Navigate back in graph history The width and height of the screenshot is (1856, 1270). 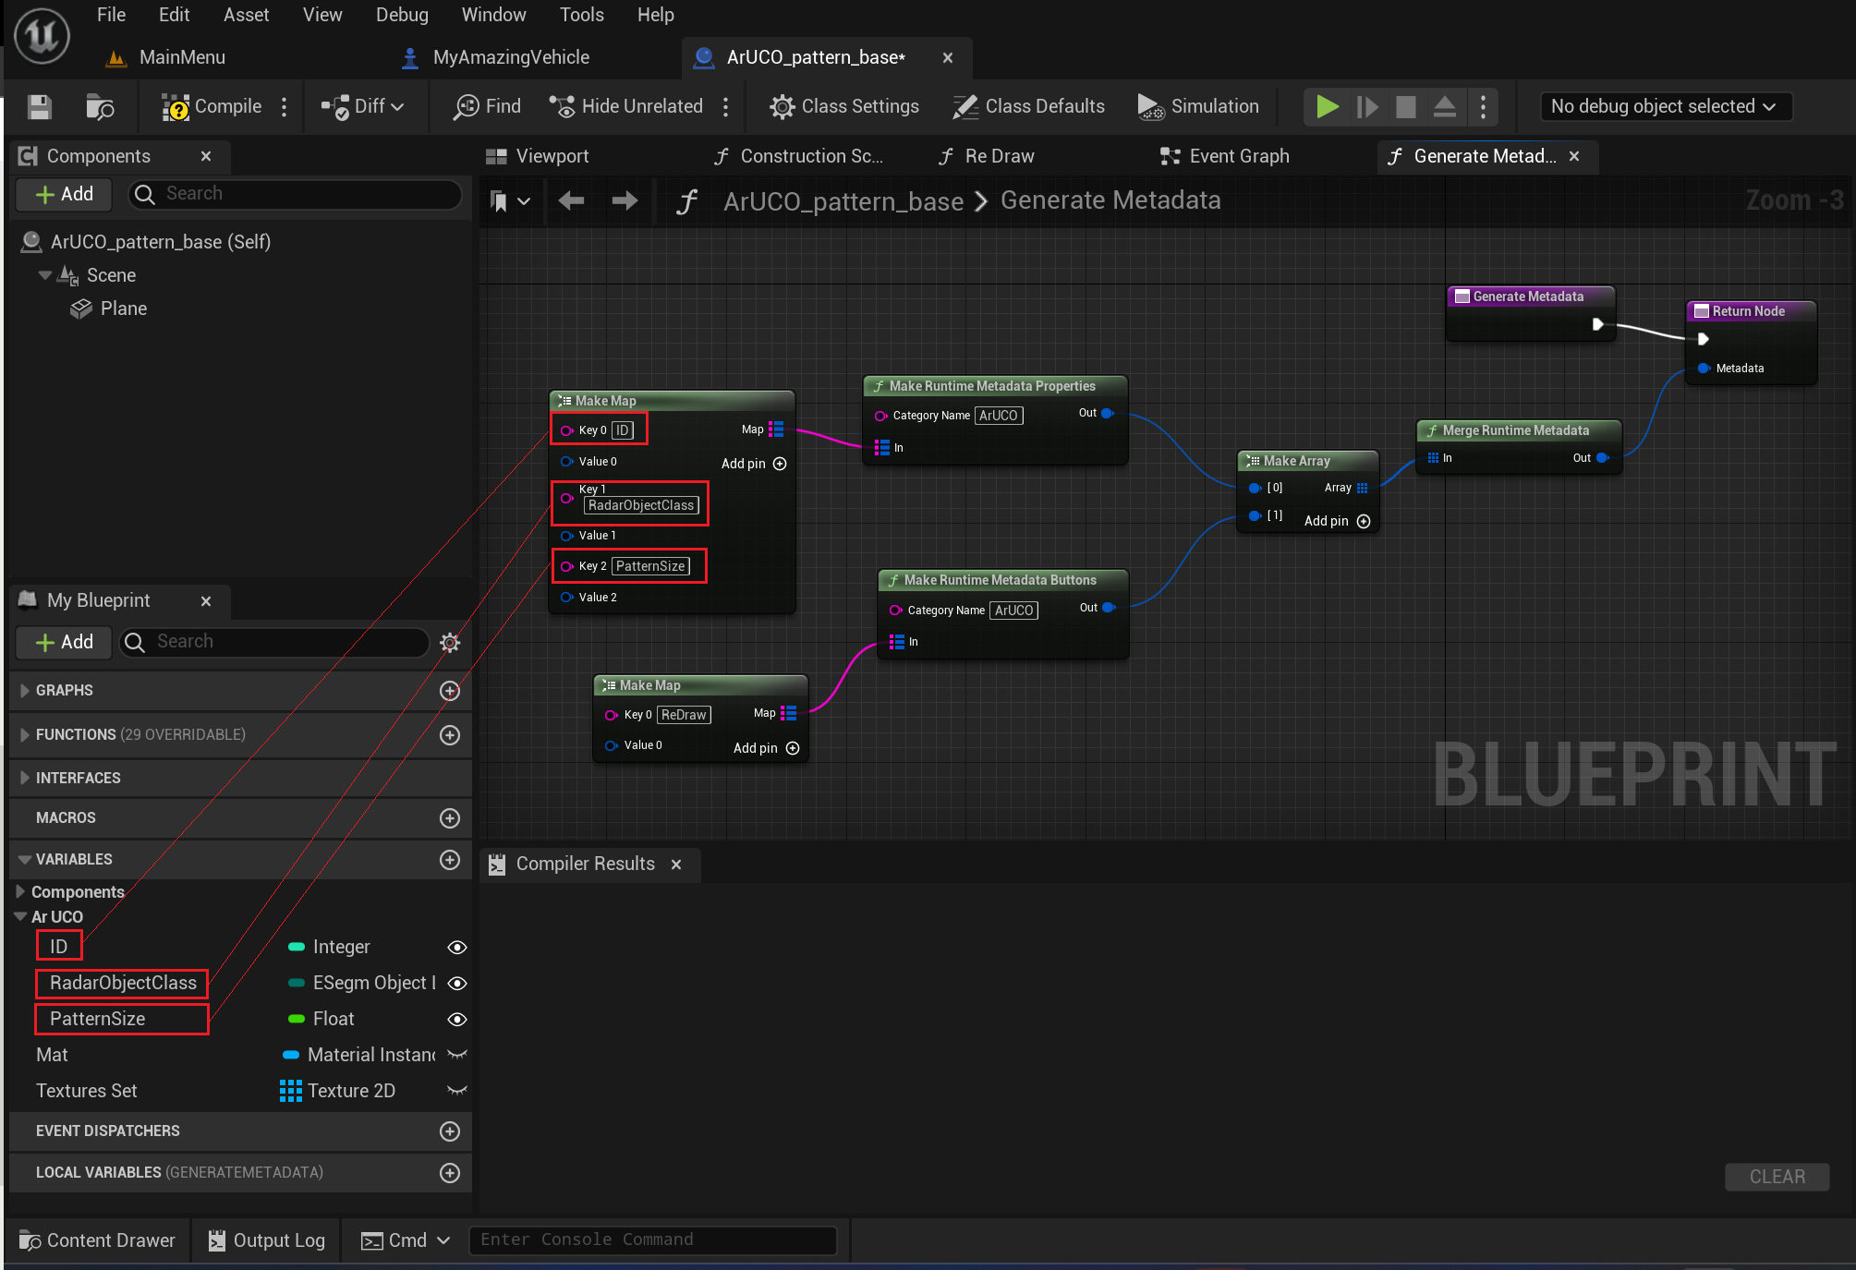pyautogui.click(x=571, y=200)
